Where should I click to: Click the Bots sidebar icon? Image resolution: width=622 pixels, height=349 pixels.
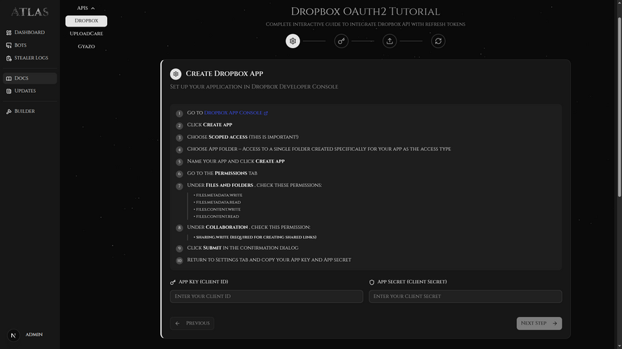coord(8,45)
